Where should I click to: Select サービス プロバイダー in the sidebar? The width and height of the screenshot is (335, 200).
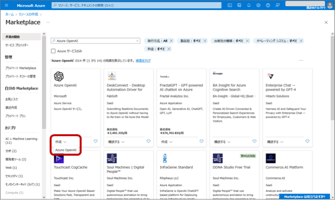[17, 45]
